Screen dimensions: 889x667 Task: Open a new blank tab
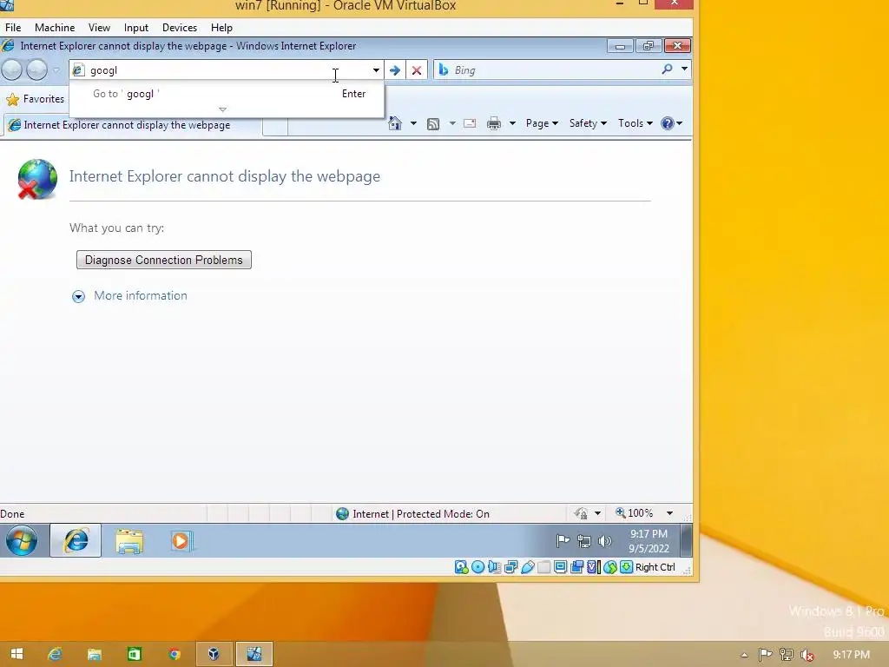point(275,127)
